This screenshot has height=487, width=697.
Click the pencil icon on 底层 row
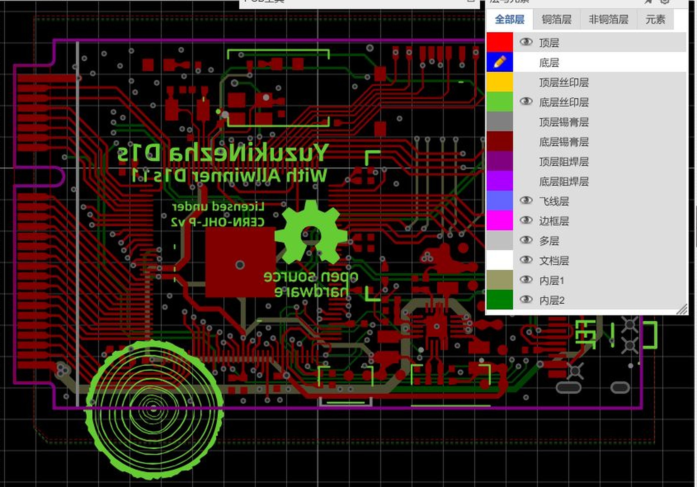click(500, 62)
